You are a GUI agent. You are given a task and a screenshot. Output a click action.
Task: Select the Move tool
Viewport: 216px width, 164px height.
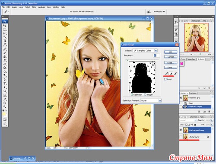5,26
